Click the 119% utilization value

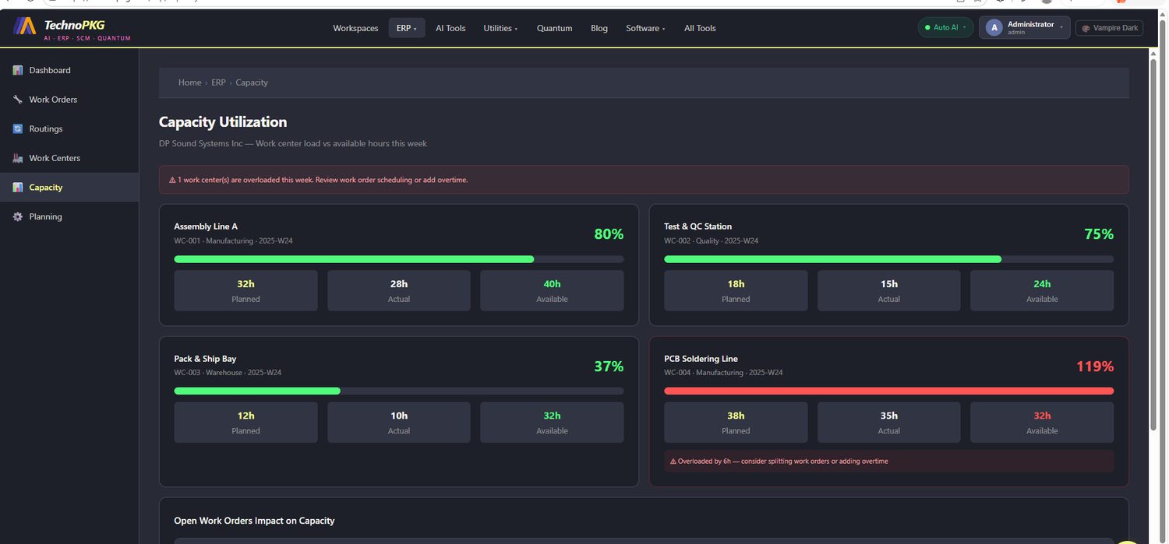[1095, 367]
